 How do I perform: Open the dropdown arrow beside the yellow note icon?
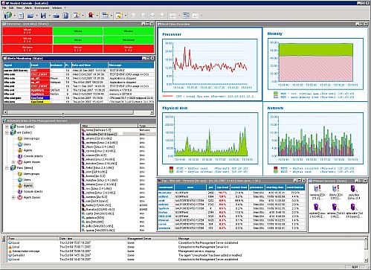coord(126,16)
